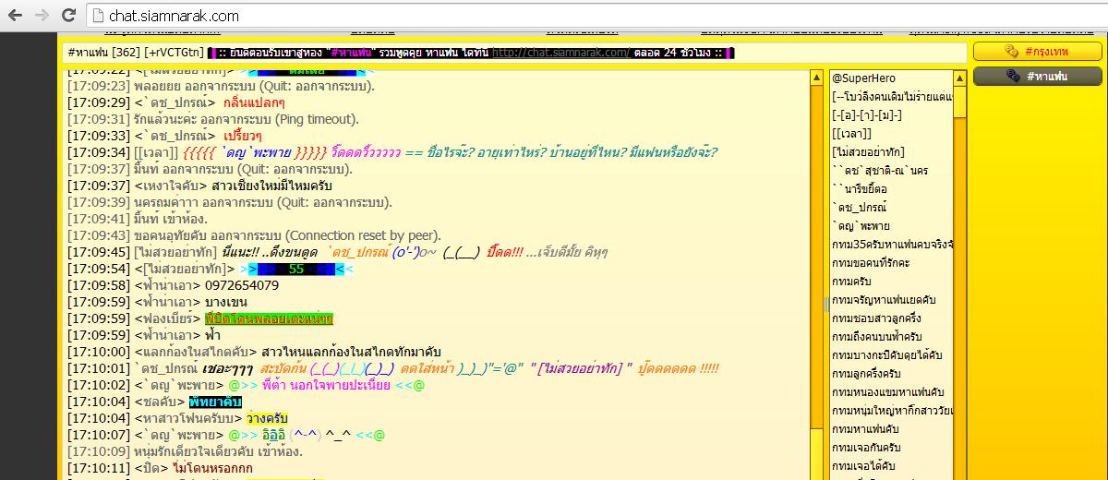Select ``นารีขี้ตอ in the user list

point(858,189)
